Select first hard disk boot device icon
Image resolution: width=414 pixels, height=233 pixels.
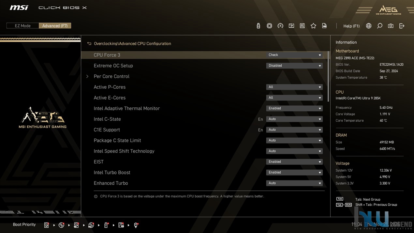coord(47,225)
